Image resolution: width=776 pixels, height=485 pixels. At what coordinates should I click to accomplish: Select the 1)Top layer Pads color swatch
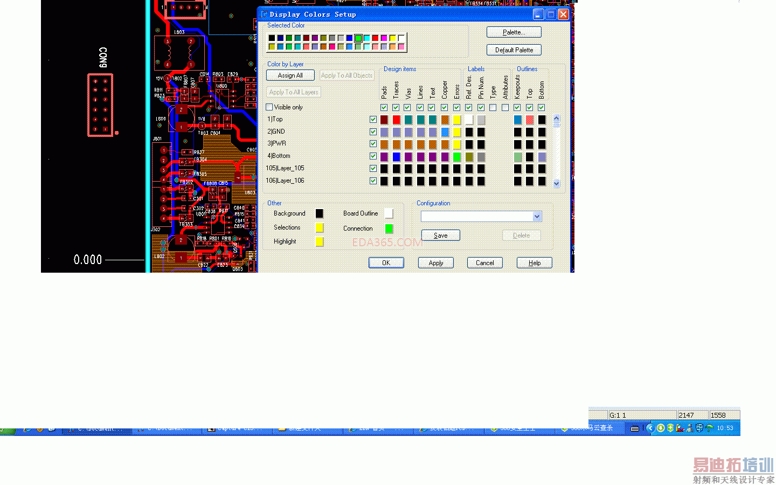[384, 120]
